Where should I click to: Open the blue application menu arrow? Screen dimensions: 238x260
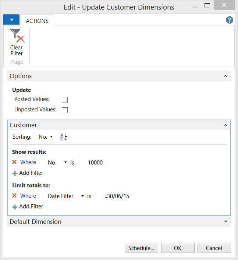pyautogui.click(x=11, y=20)
